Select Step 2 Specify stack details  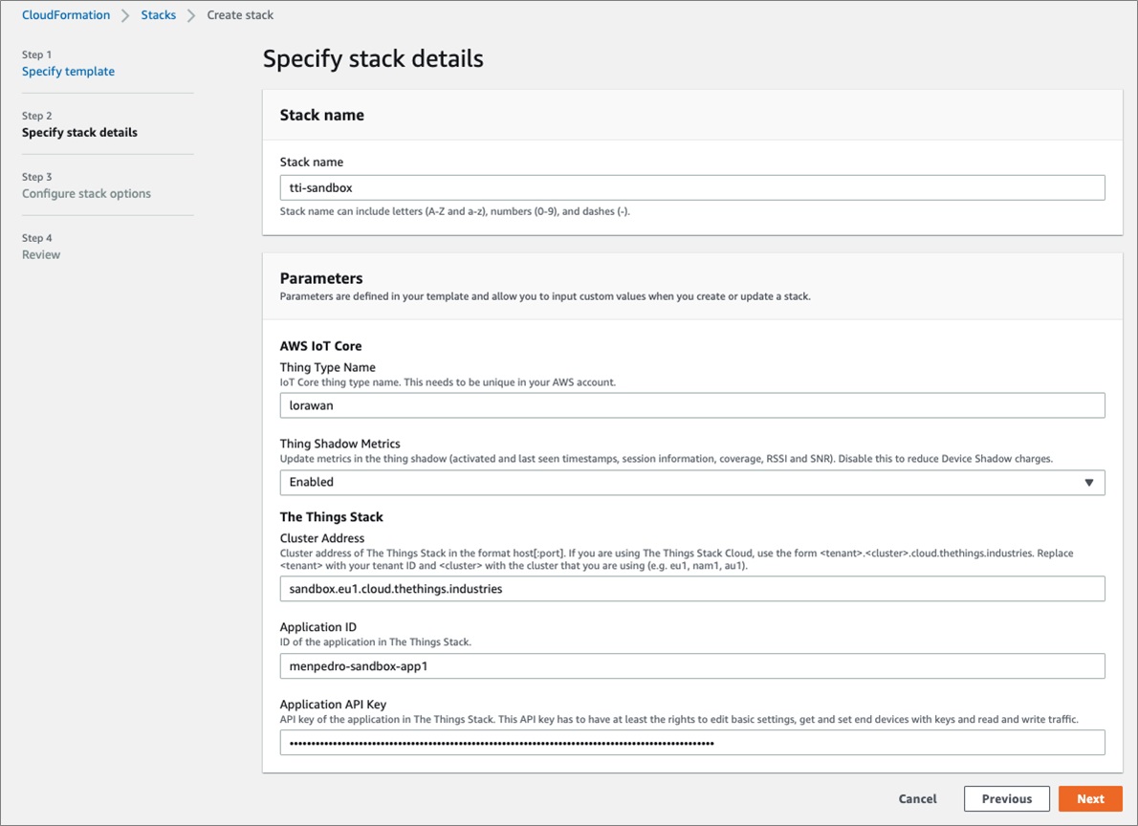pos(79,132)
